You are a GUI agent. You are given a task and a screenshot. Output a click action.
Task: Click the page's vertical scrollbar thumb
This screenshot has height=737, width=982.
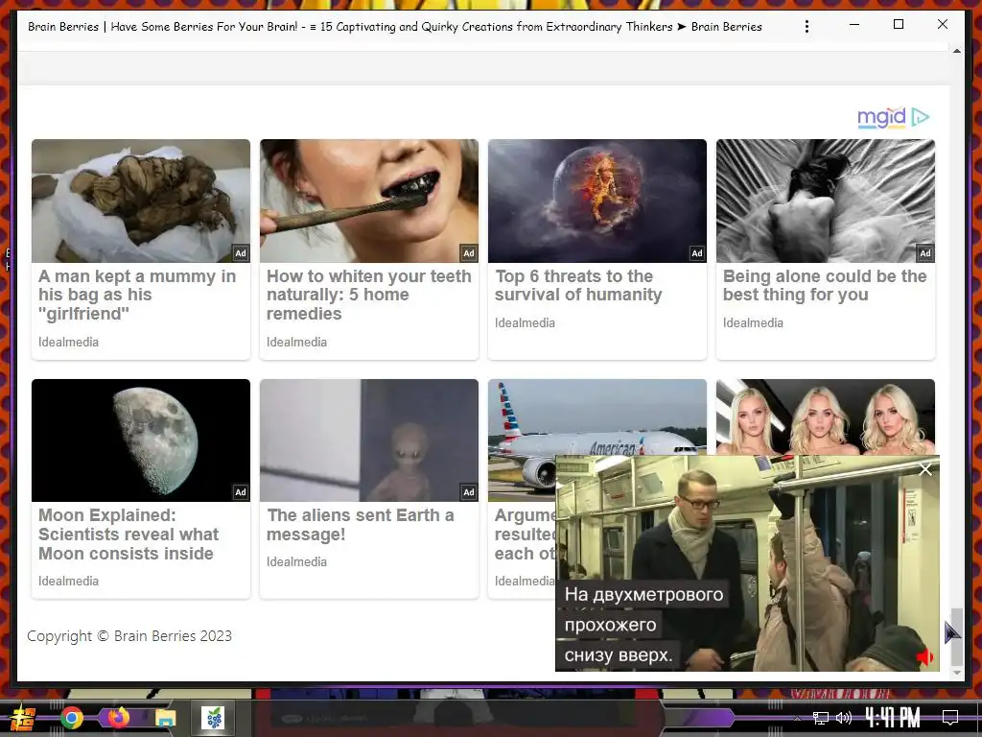pyautogui.click(x=956, y=637)
